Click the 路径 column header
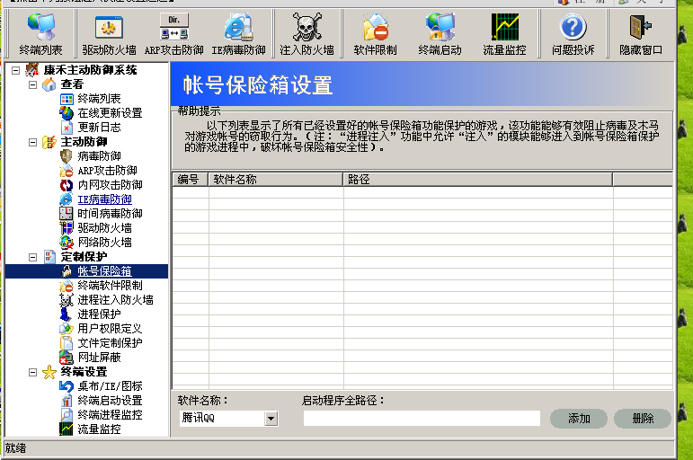The width and height of the screenshot is (693, 460). point(476,180)
